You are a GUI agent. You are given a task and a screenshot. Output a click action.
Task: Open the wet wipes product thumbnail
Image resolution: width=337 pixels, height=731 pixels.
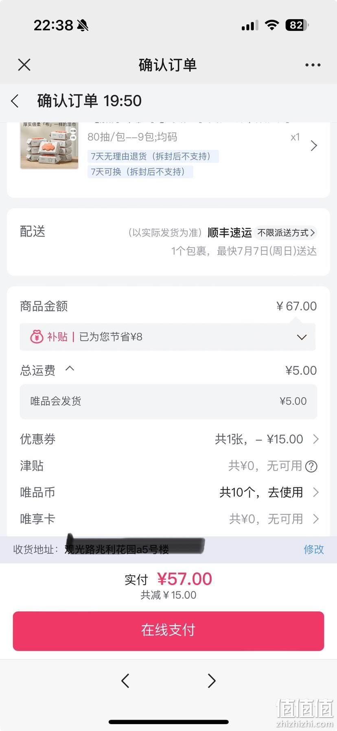pyautogui.click(x=49, y=145)
